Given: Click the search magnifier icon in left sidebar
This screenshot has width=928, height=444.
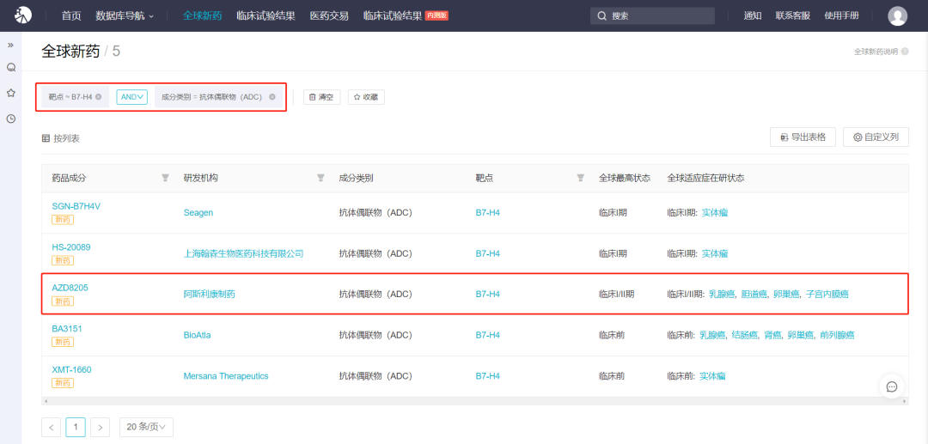Looking at the screenshot, I should [x=11, y=68].
